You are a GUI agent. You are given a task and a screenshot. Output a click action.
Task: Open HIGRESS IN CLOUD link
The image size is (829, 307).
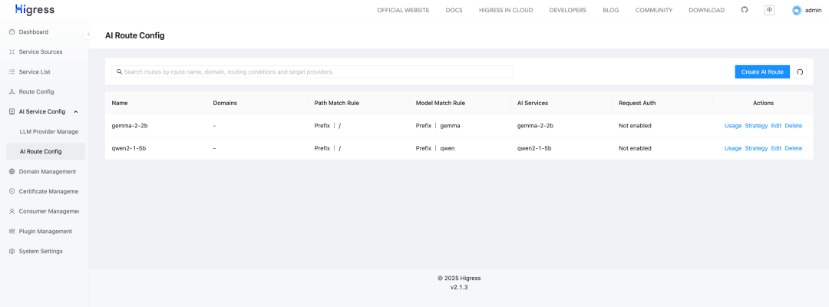(505, 10)
